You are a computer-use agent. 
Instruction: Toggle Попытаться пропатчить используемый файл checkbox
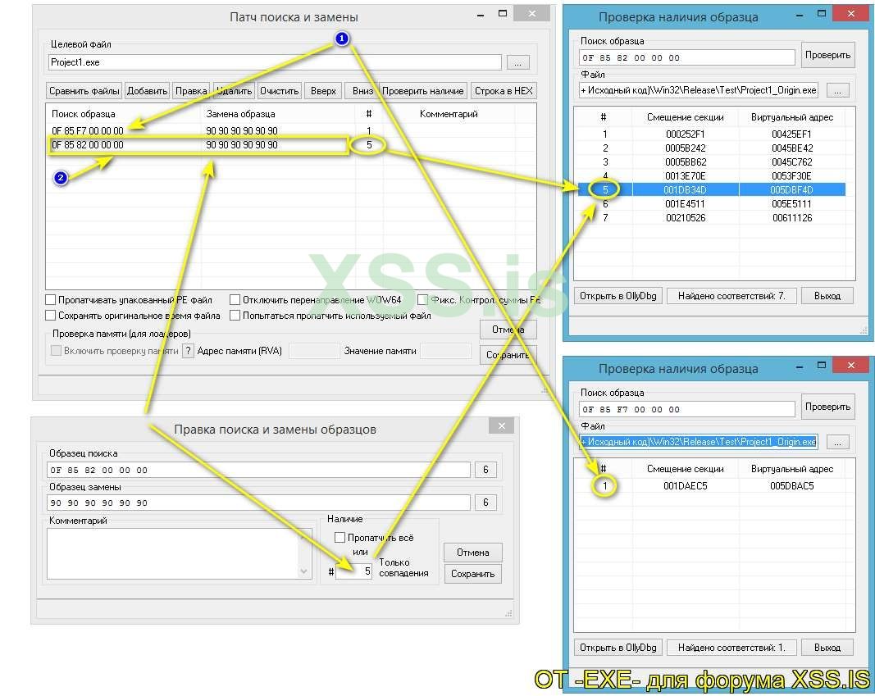pyautogui.click(x=235, y=316)
